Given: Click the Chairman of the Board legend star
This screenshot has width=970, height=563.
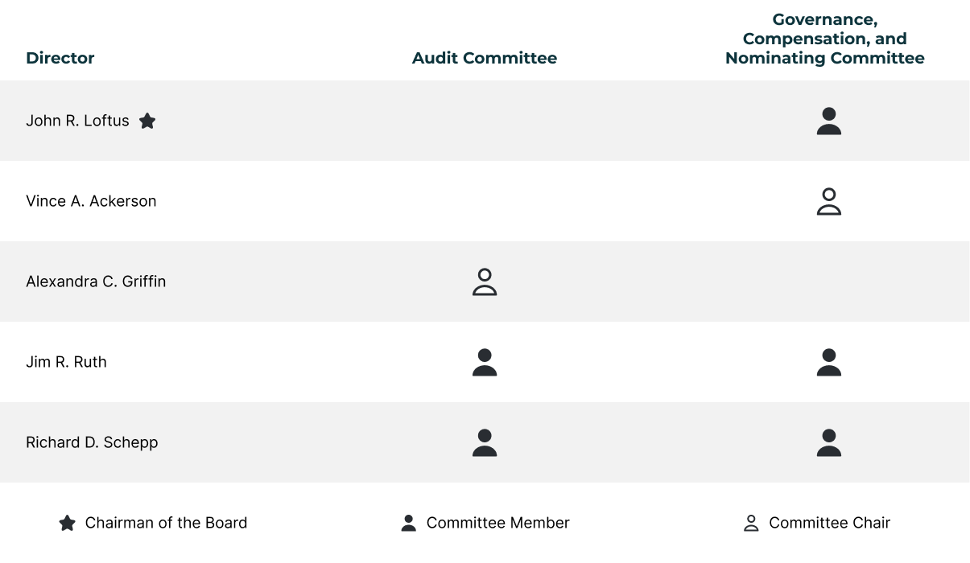Looking at the screenshot, I should (68, 523).
